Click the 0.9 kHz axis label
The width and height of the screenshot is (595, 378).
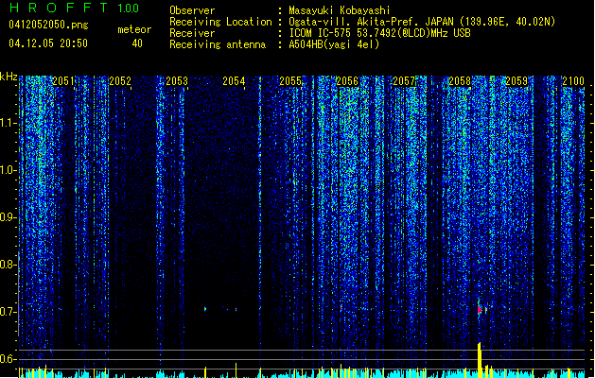[8, 217]
